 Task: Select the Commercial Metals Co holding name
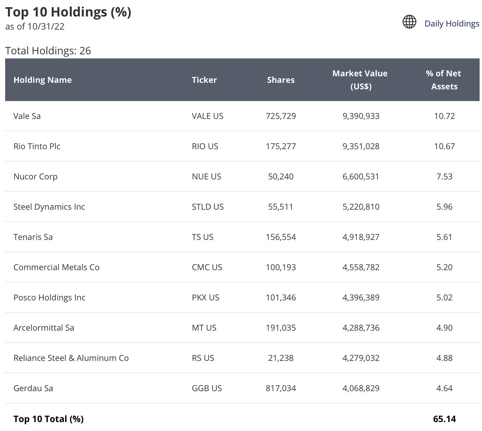[56, 267]
